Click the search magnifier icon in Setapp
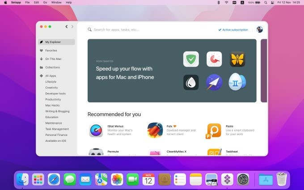 (x=89, y=30)
